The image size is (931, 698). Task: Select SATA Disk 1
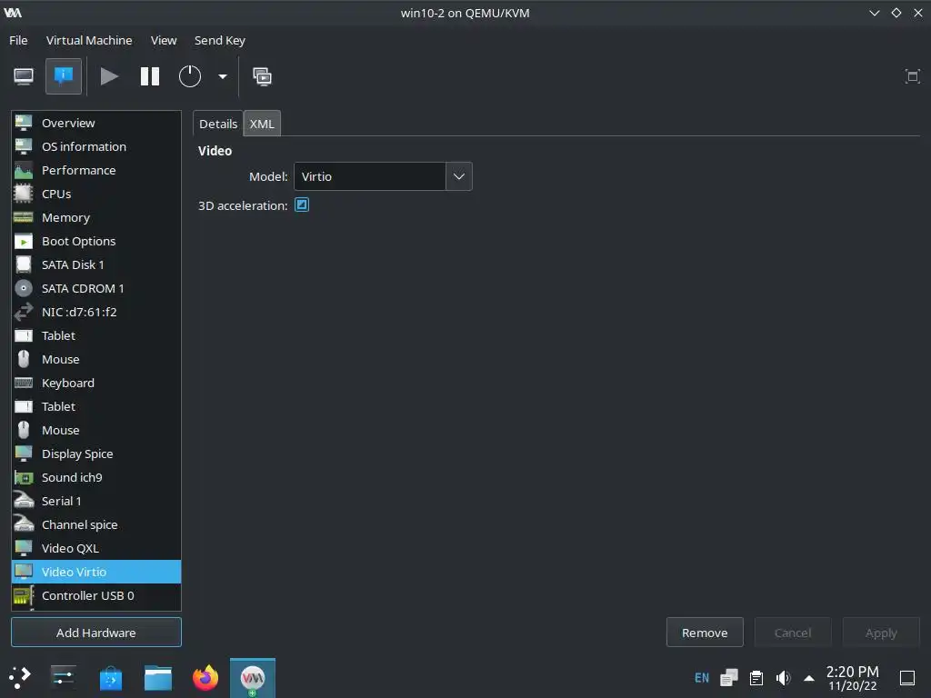[96, 264]
